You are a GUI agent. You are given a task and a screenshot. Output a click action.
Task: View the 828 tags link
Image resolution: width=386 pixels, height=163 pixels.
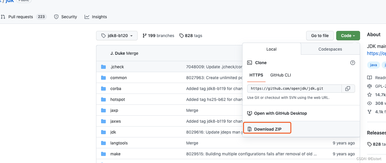190,36
